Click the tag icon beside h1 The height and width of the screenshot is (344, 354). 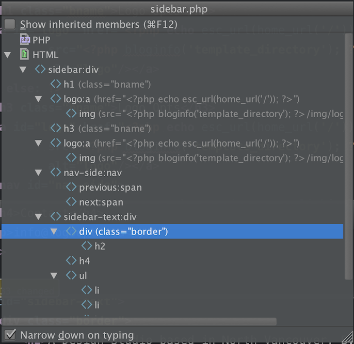click(56, 84)
